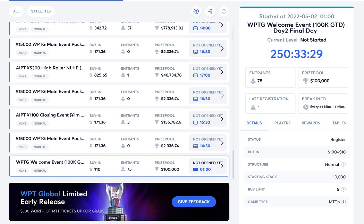This screenshot has width=364, height=224.
Task: Click the start time '17:00'
Action: 205,75
